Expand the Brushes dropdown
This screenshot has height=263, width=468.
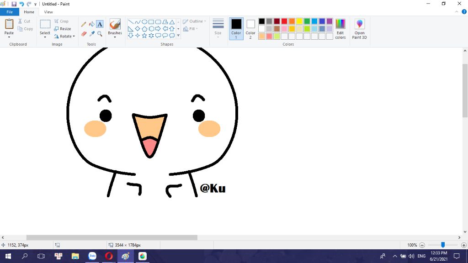115,36
